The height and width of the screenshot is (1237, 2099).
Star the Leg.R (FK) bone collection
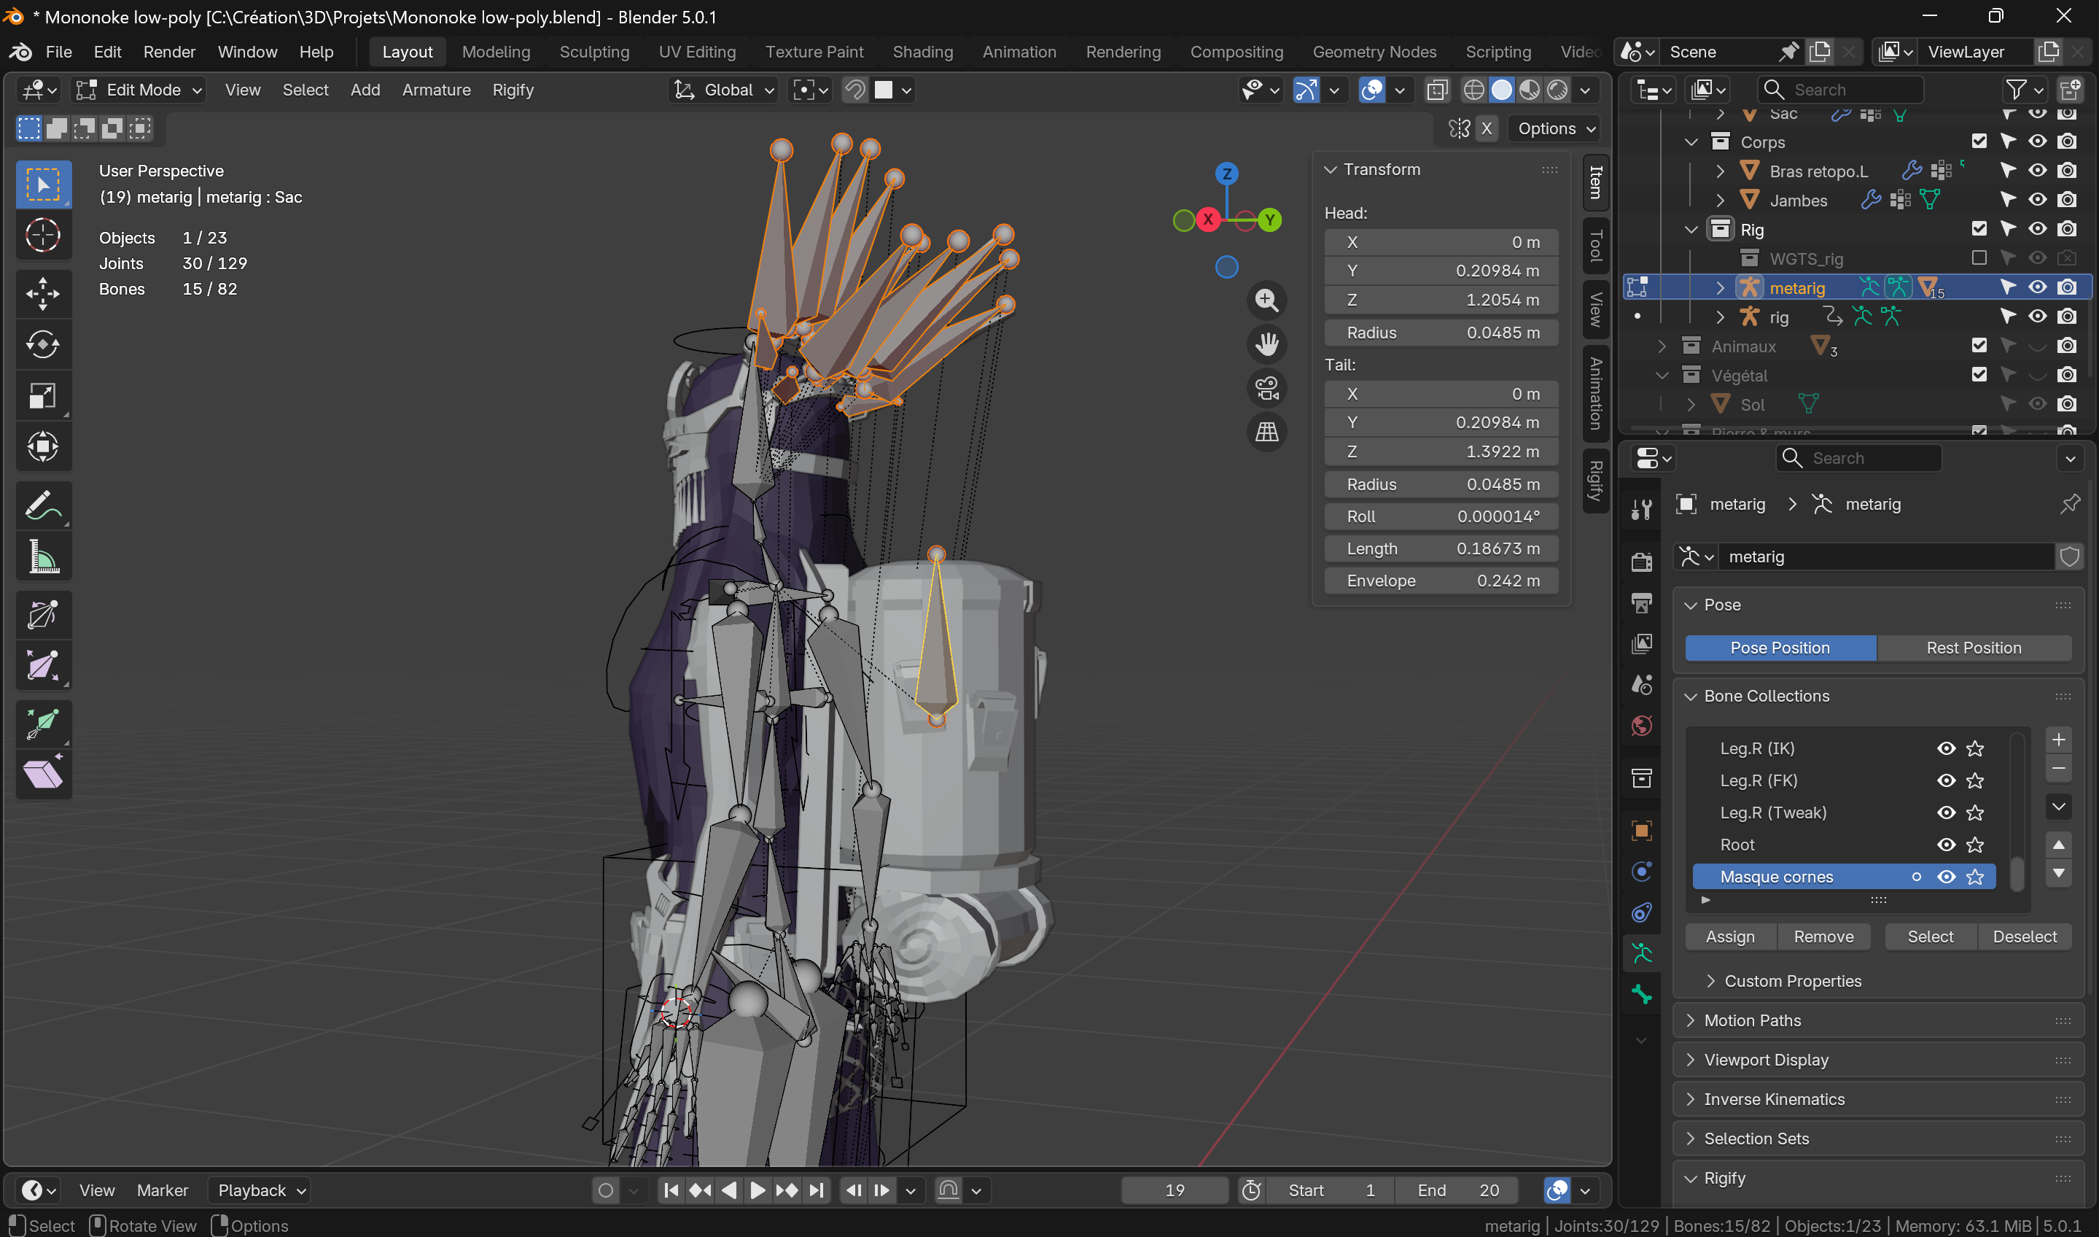coord(1974,780)
